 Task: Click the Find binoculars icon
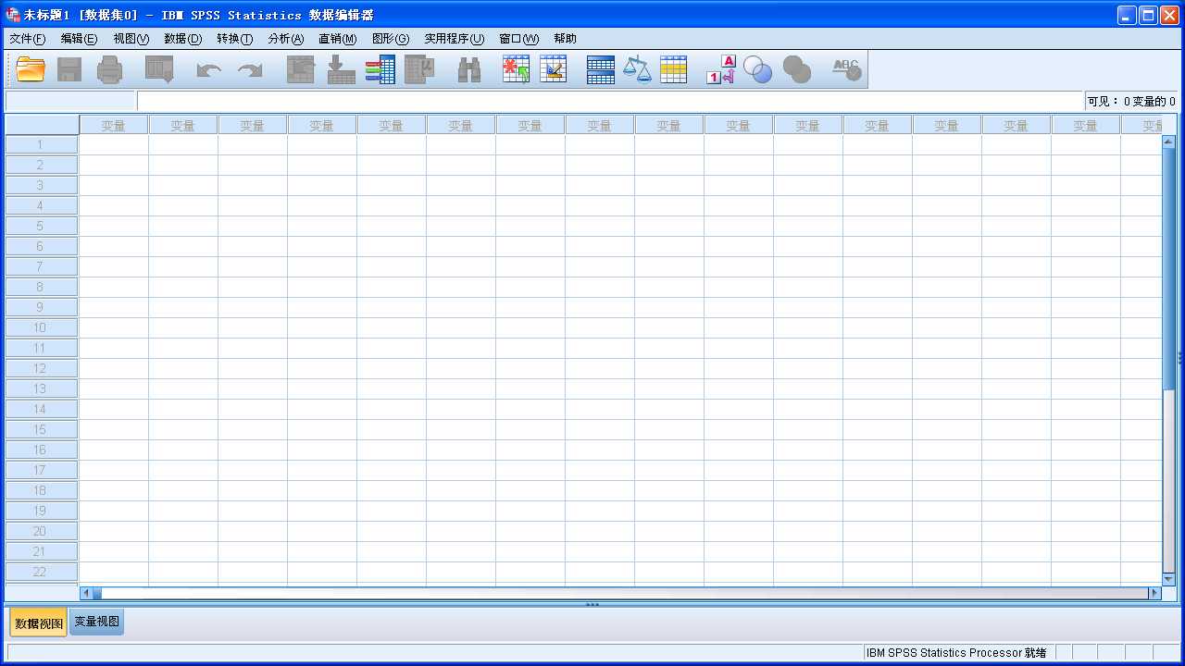pyautogui.click(x=469, y=69)
